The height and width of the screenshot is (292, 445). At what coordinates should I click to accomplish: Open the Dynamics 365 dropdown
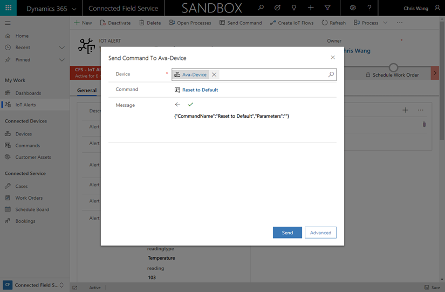pyautogui.click(x=51, y=9)
